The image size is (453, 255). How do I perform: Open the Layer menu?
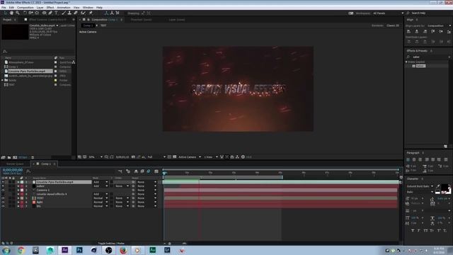pos(40,8)
